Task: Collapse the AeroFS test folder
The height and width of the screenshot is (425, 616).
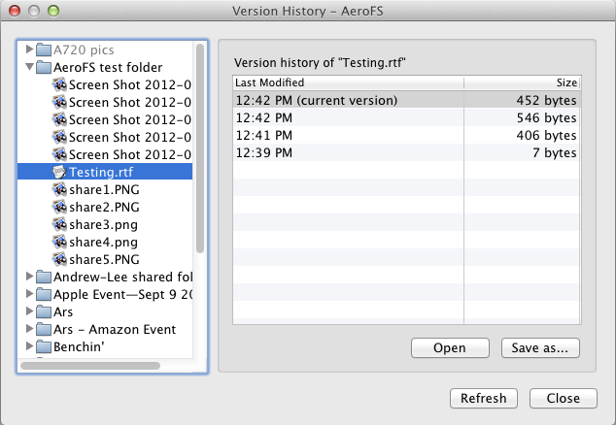Action: point(29,67)
